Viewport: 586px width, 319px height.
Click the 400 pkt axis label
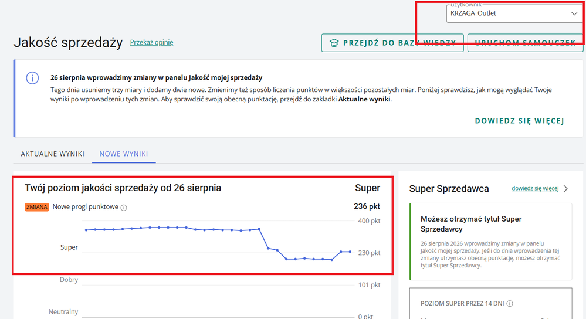[369, 220]
